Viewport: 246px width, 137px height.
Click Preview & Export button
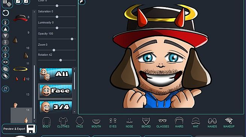19,129
